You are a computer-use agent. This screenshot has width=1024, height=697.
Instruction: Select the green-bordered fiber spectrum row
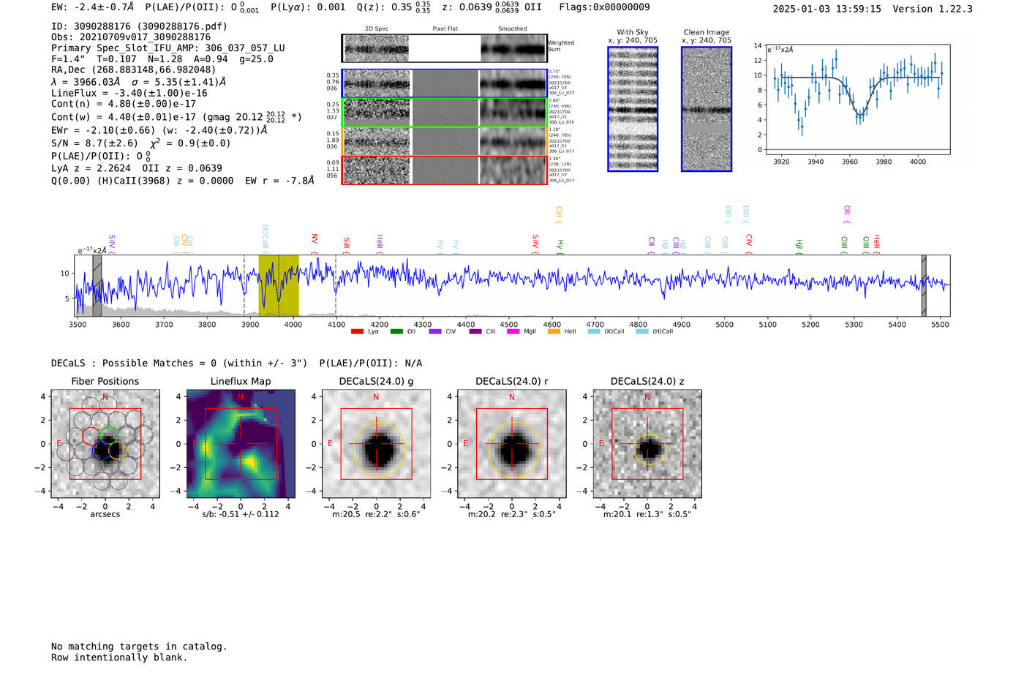coord(445,113)
